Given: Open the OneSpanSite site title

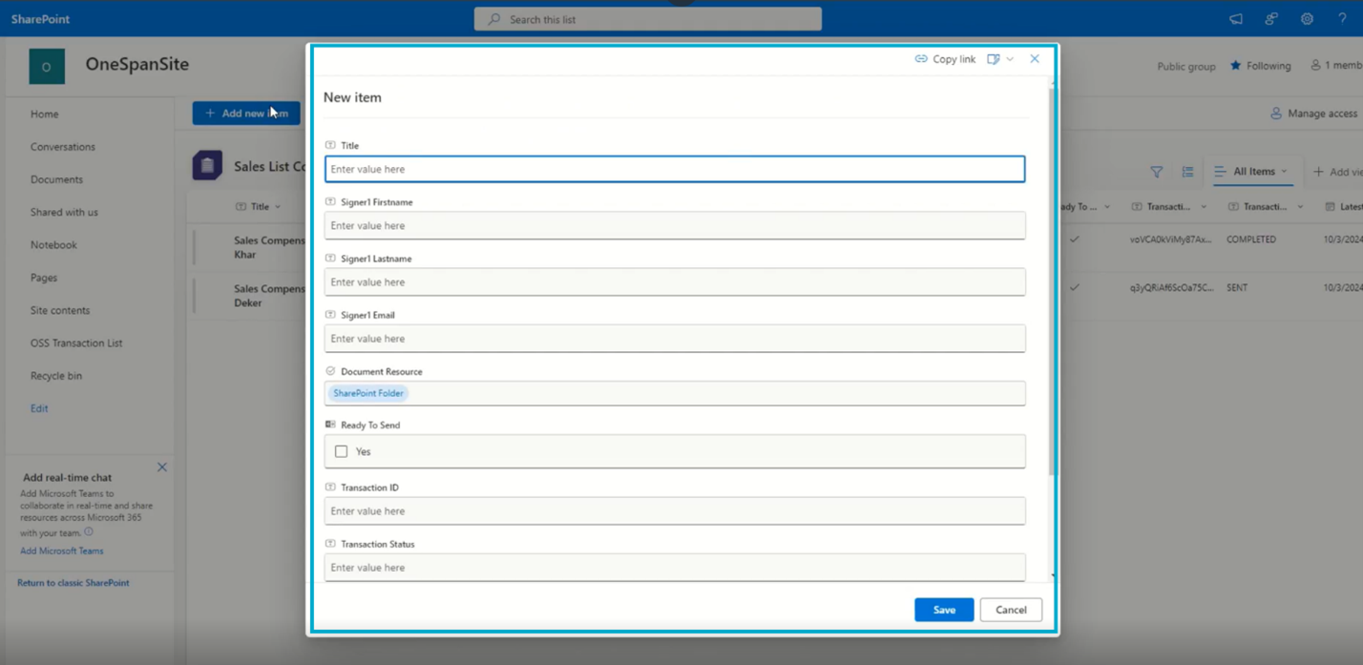Looking at the screenshot, I should coord(137,65).
